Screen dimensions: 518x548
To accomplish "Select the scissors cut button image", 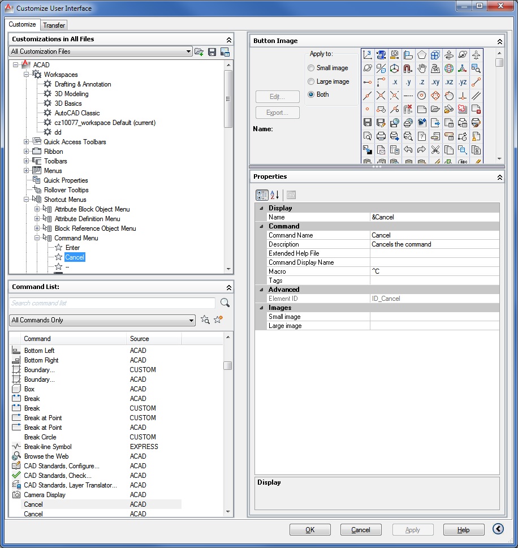I will coord(435,150).
